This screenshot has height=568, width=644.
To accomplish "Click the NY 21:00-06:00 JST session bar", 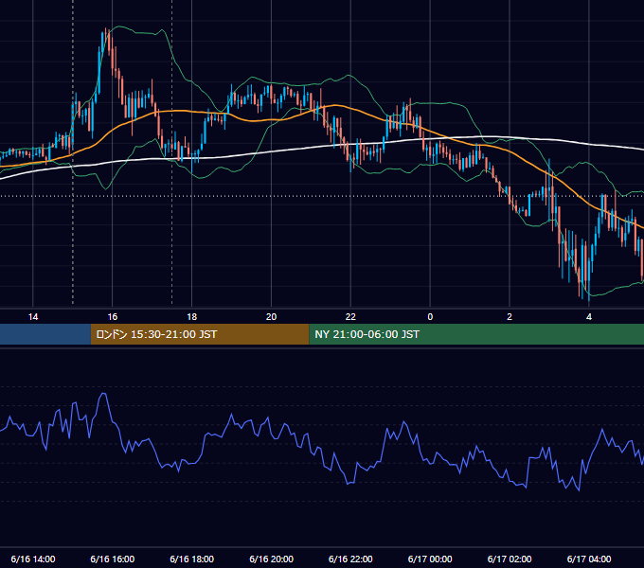I will pos(476,334).
